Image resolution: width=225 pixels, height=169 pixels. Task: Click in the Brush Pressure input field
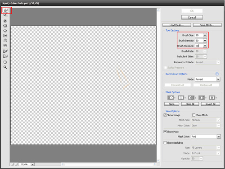(x=199, y=46)
